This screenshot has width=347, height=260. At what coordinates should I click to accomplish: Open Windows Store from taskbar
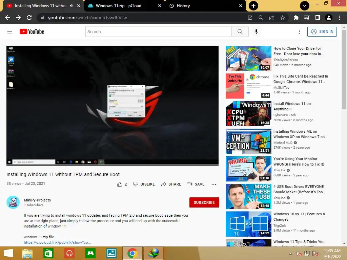pos(48,253)
